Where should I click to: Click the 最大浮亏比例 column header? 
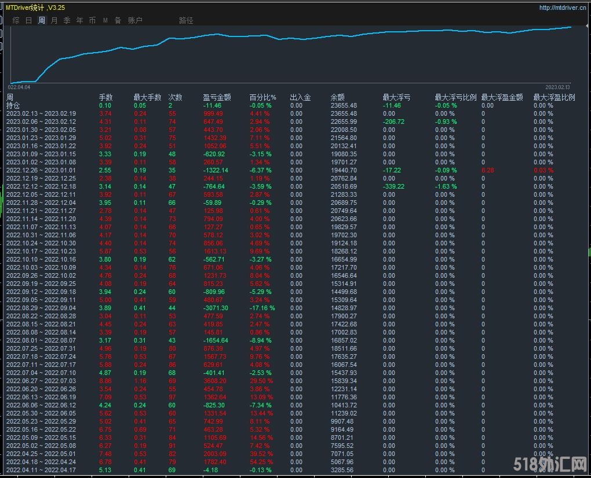click(x=455, y=97)
